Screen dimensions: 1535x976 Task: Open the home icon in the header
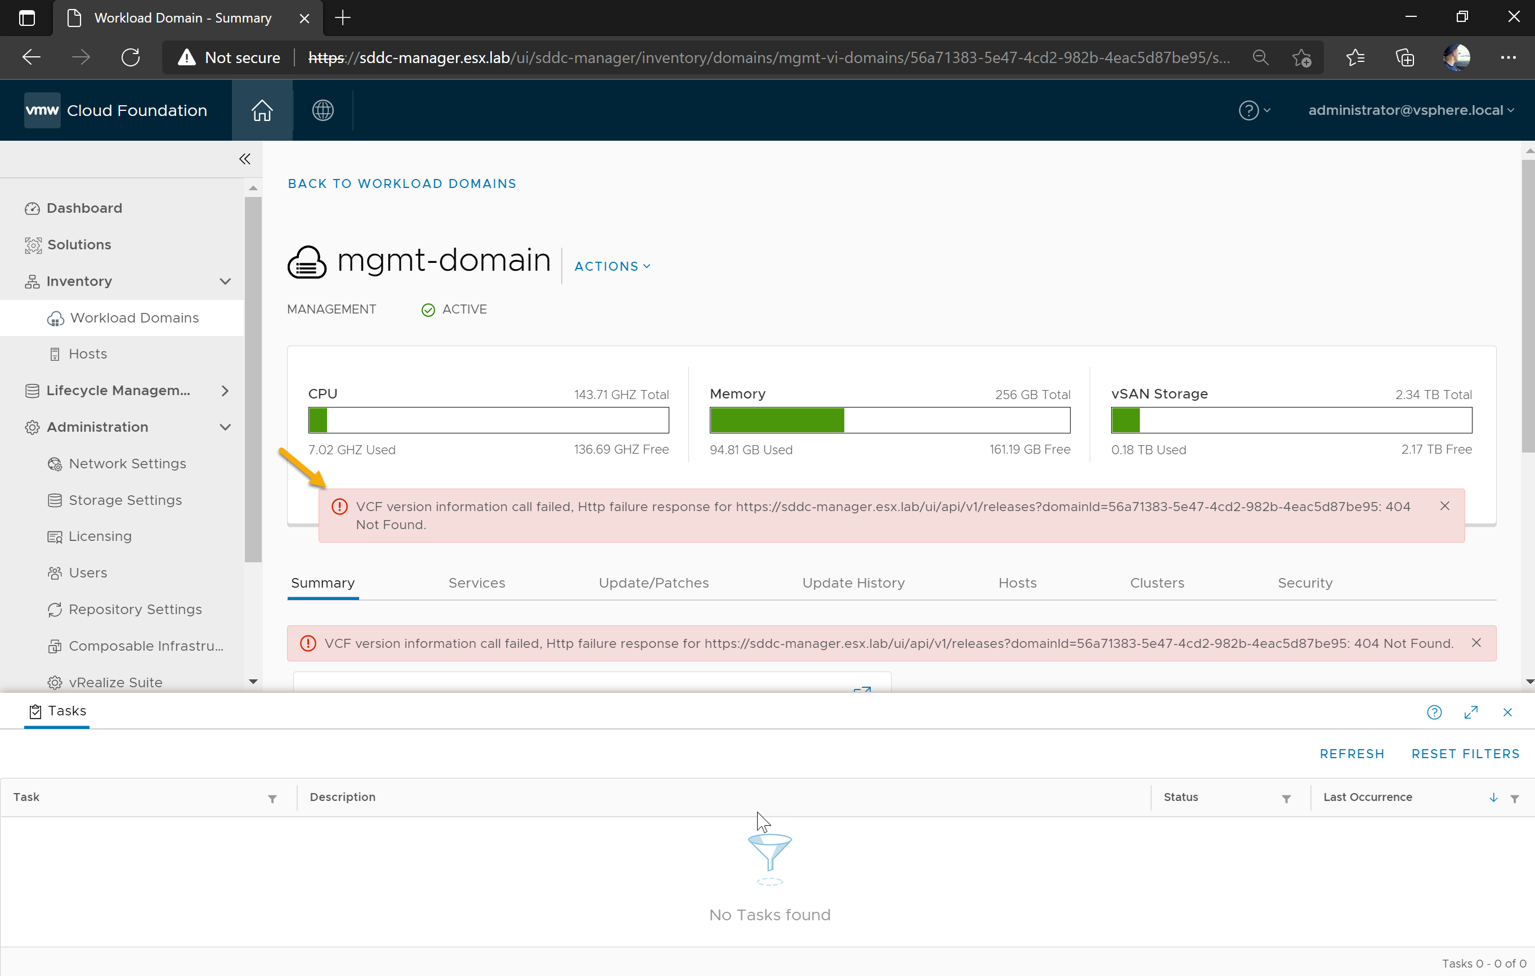coord(261,110)
